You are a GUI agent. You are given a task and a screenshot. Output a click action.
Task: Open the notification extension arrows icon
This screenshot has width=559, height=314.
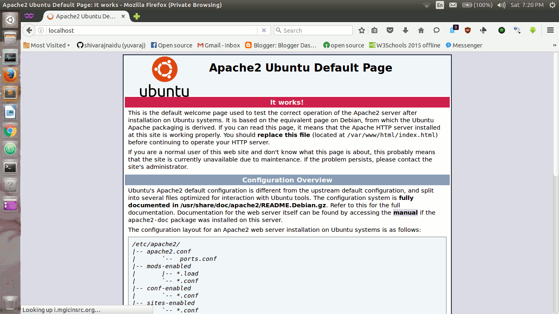click(x=483, y=30)
